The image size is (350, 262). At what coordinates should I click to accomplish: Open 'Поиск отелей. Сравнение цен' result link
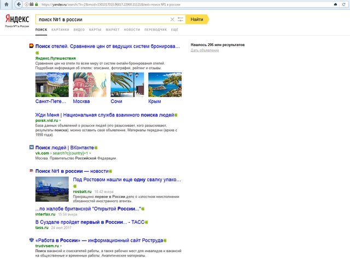pos(107,46)
